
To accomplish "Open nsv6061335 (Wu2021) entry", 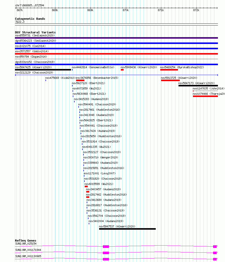I will 97,147.
